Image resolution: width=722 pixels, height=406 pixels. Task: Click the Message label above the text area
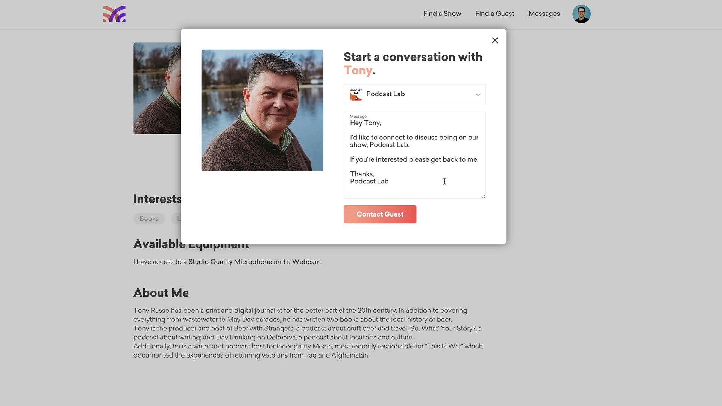coord(358,116)
